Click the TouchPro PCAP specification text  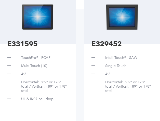tap(36, 58)
